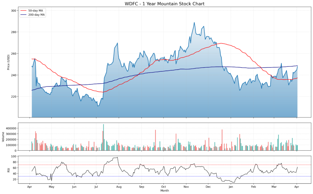The width and height of the screenshot is (313, 194).
Task: Select the 260 tick on the price axis
Action: (14, 54)
